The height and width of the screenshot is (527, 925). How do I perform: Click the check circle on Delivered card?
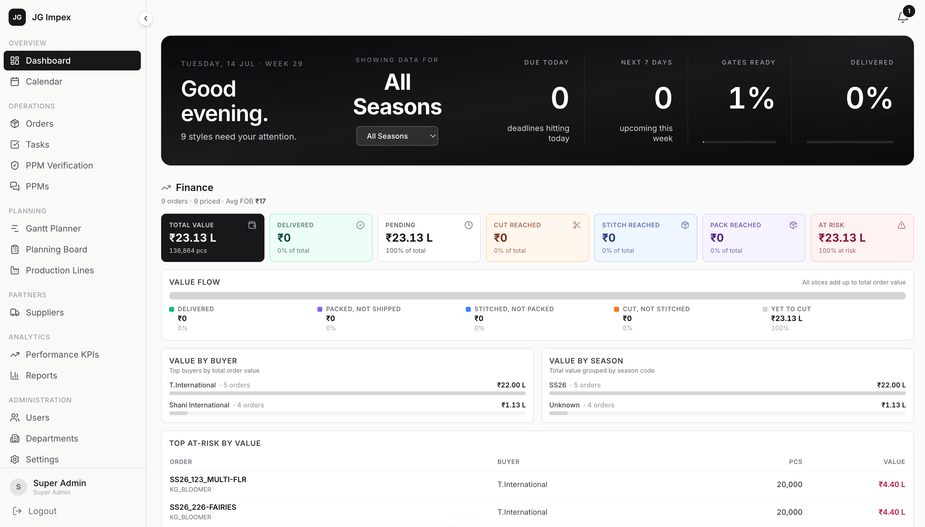[360, 225]
